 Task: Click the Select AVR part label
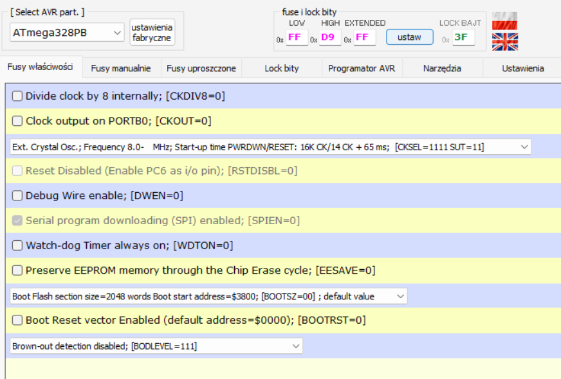point(48,12)
